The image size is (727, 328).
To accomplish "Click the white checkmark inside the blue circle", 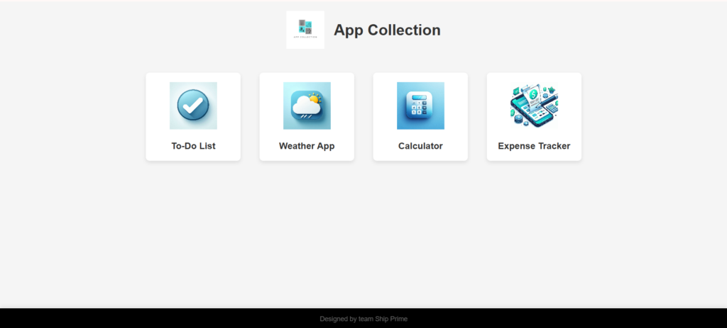I will [192, 106].
